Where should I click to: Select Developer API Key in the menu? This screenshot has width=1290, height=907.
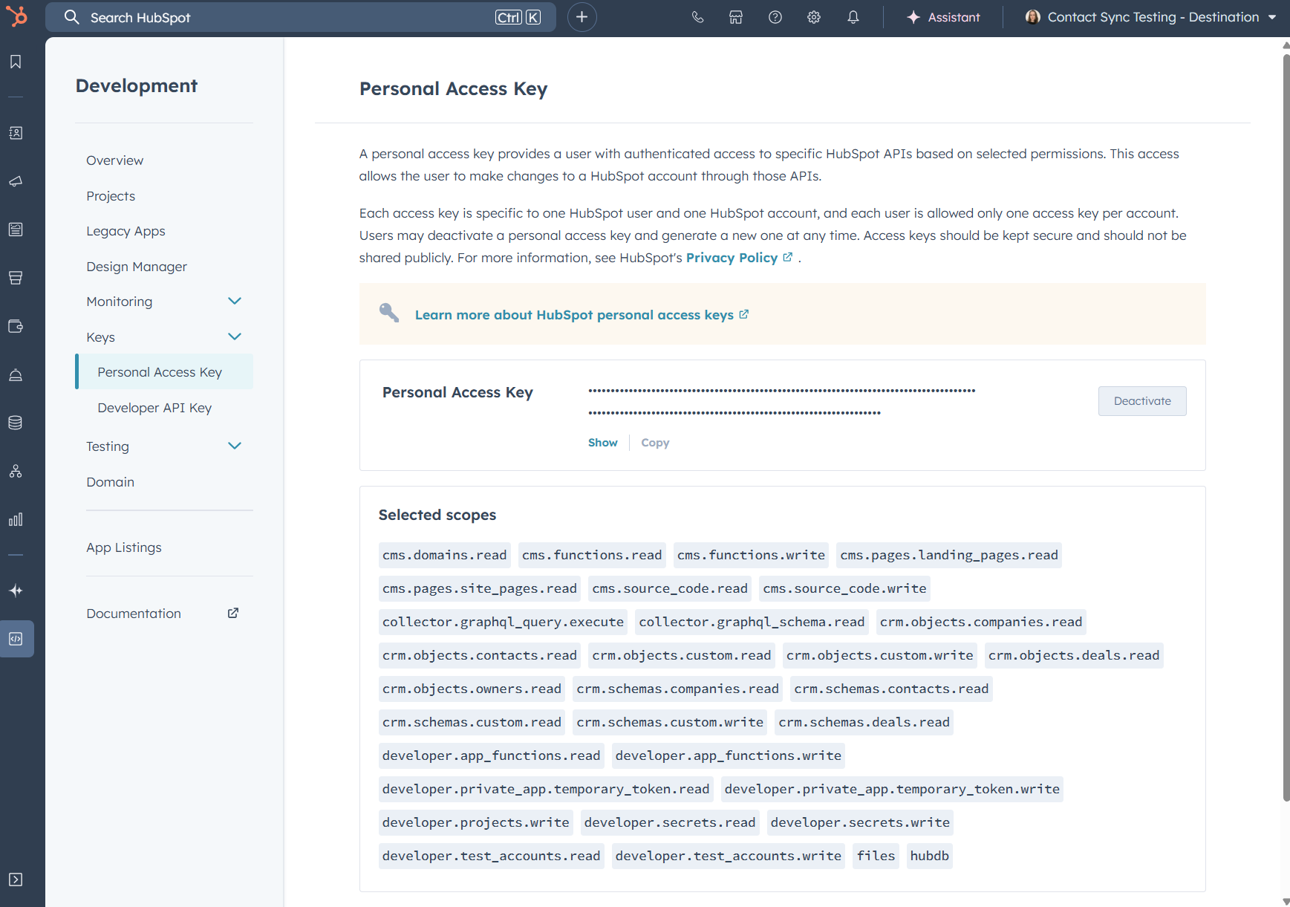tap(154, 407)
